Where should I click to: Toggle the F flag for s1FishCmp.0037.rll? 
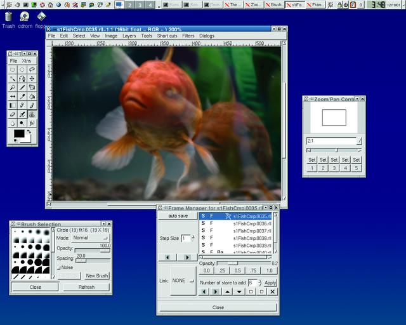point(212,231)
